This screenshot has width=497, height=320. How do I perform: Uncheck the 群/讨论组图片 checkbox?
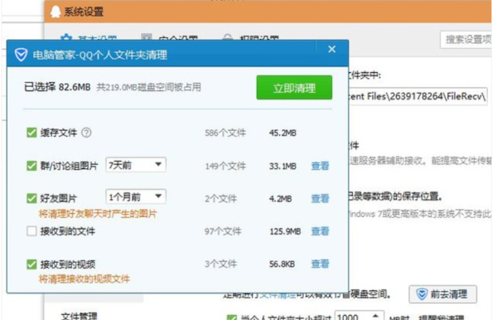click(31, 166)
